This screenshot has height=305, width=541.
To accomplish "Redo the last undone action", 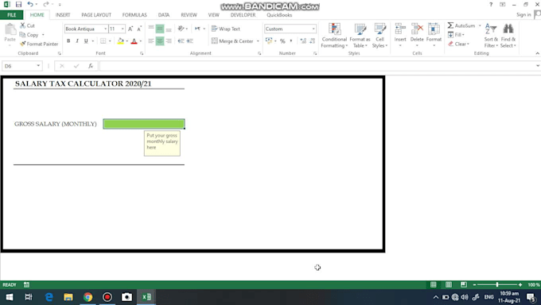I will click(46, 5).
